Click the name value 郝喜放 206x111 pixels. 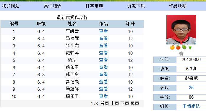pyautogui.click(x=191, y=78)
